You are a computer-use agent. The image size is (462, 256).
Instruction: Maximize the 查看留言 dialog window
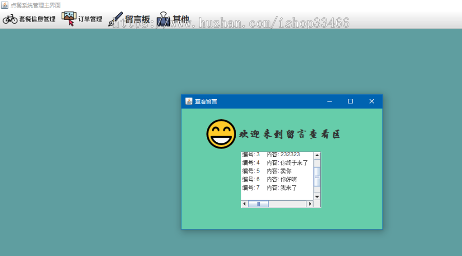pos(350,101)
